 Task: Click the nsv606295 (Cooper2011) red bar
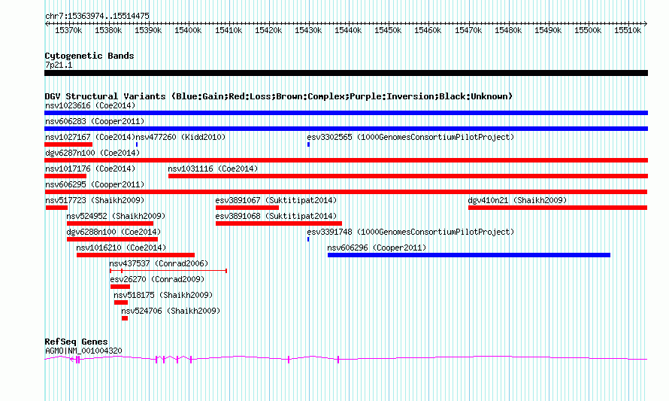tap(346, 192)
